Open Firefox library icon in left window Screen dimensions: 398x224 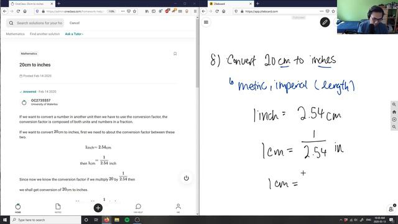pos(147,11)
